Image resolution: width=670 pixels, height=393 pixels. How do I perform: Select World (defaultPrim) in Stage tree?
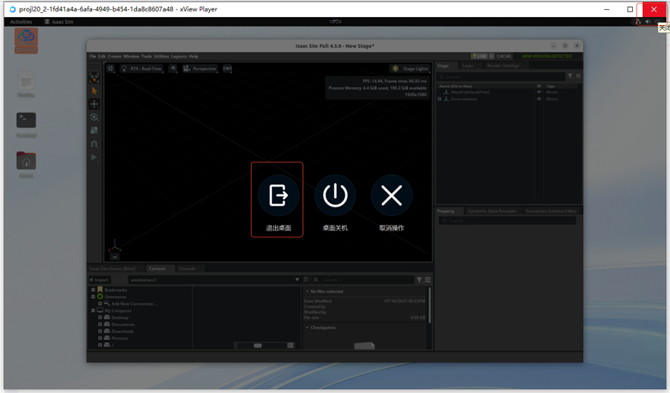point(470,92)
